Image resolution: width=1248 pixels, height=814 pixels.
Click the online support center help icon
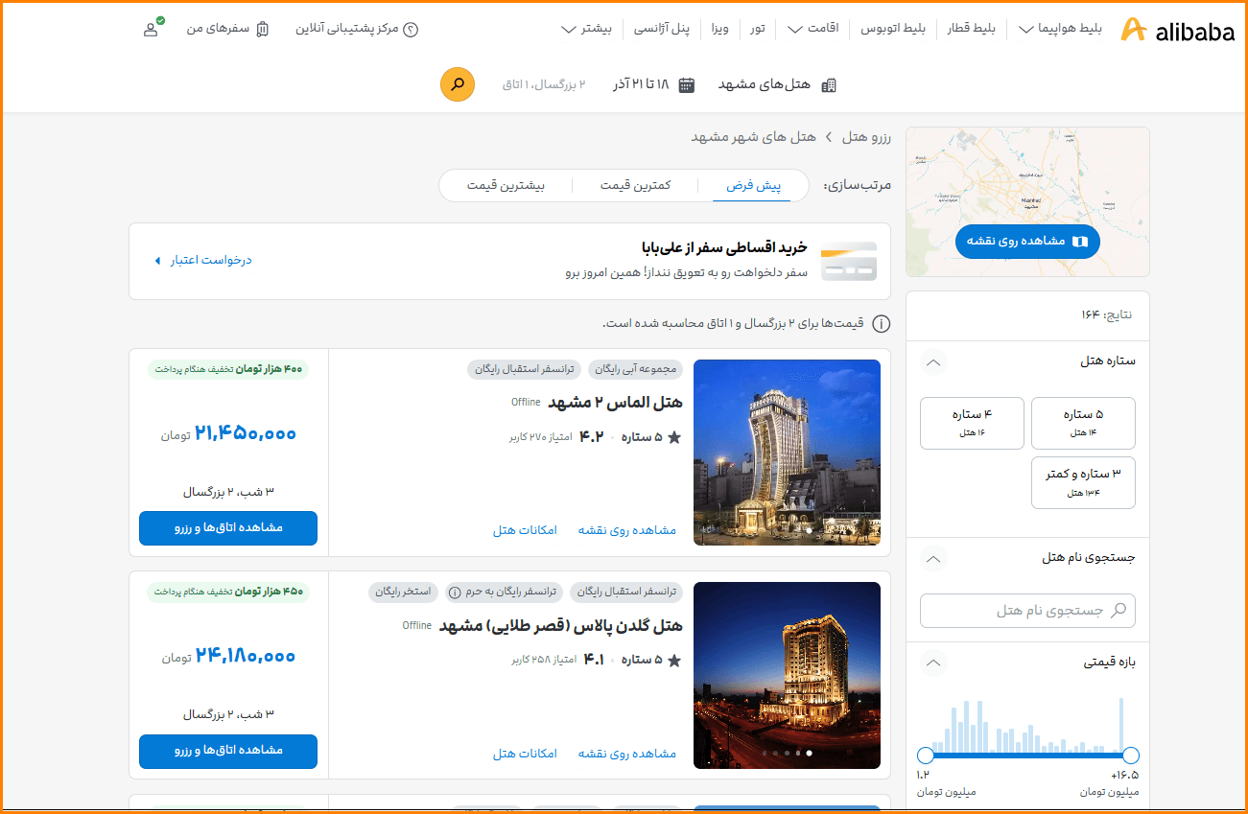[x=411, y=29]
